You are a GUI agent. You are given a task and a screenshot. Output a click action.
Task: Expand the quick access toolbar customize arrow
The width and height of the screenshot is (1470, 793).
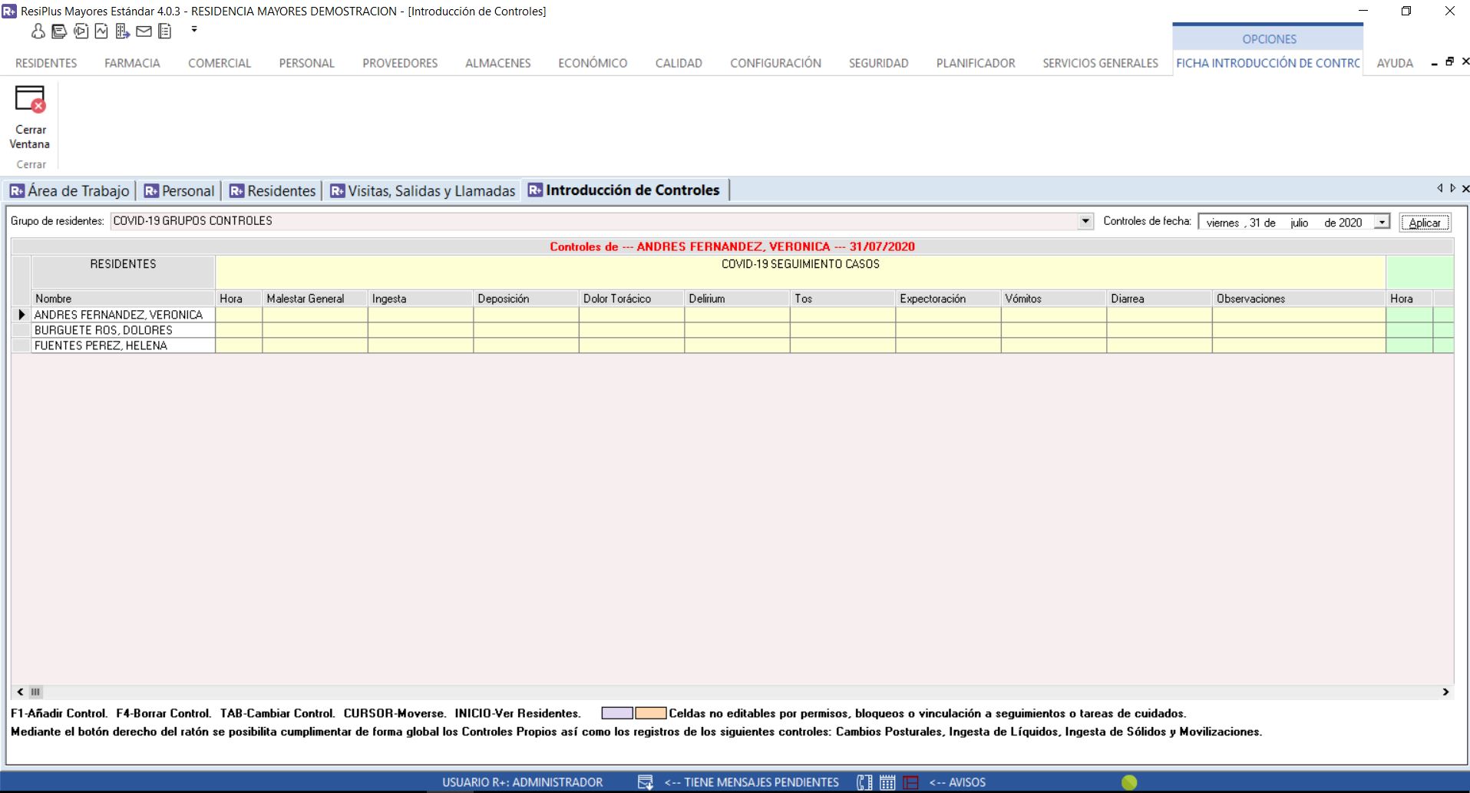(194, 30)
